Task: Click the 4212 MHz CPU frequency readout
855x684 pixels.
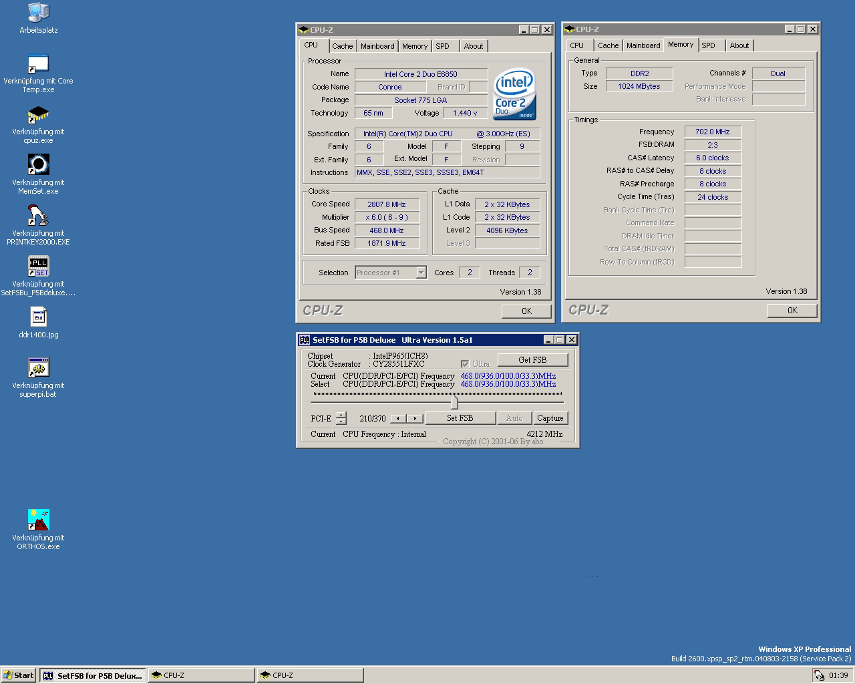Action: (544, 434)
